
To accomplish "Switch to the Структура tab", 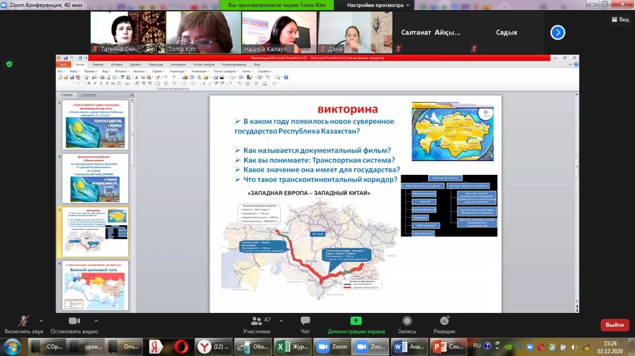I will (88, 95).
